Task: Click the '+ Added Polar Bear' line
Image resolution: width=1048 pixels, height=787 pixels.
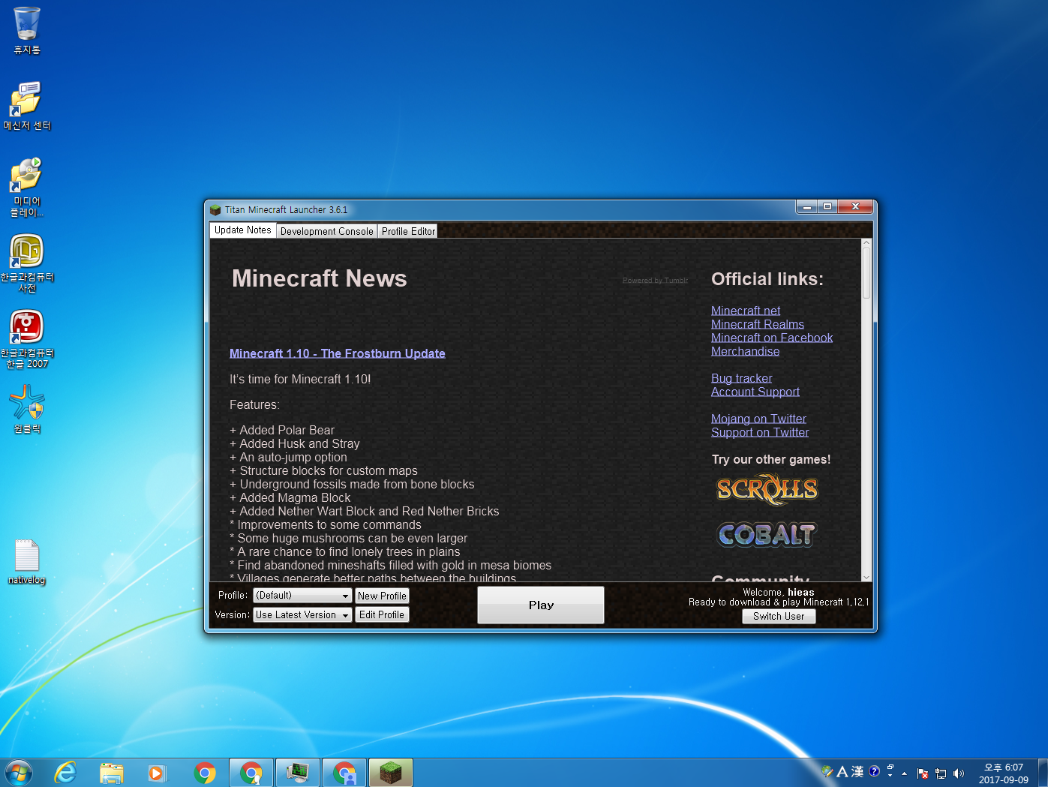Action: [282, 430]
